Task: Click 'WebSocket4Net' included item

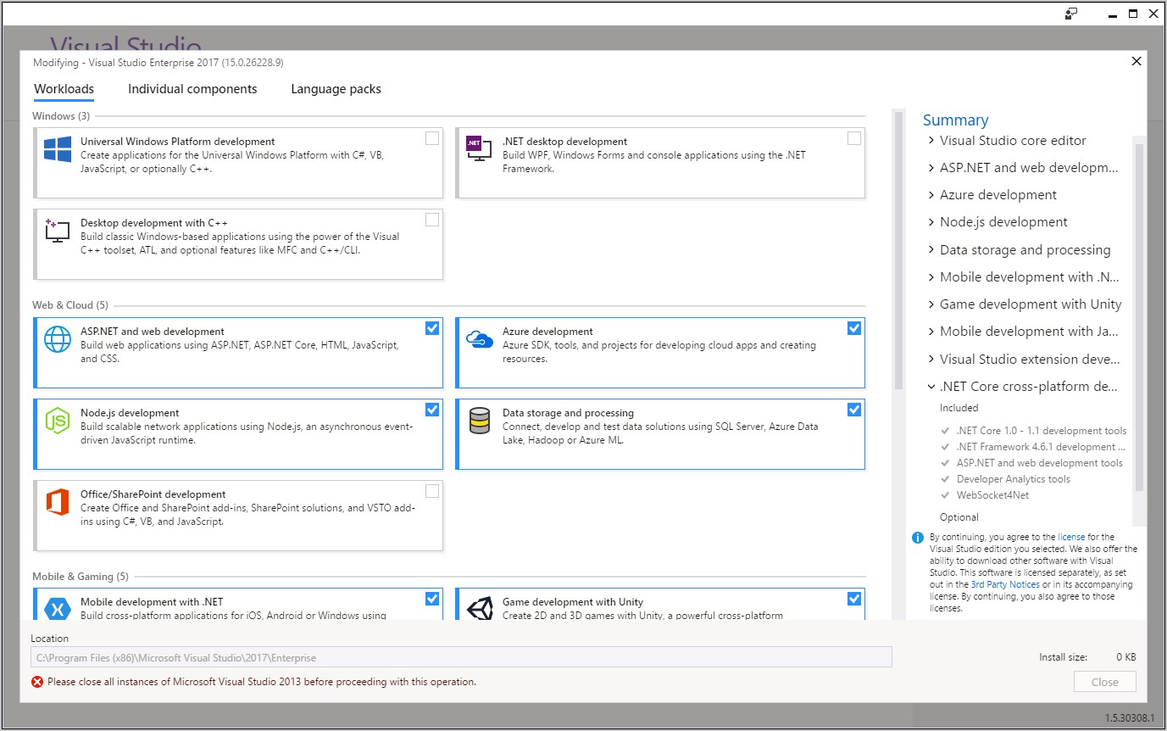Action: coord(993,495)
